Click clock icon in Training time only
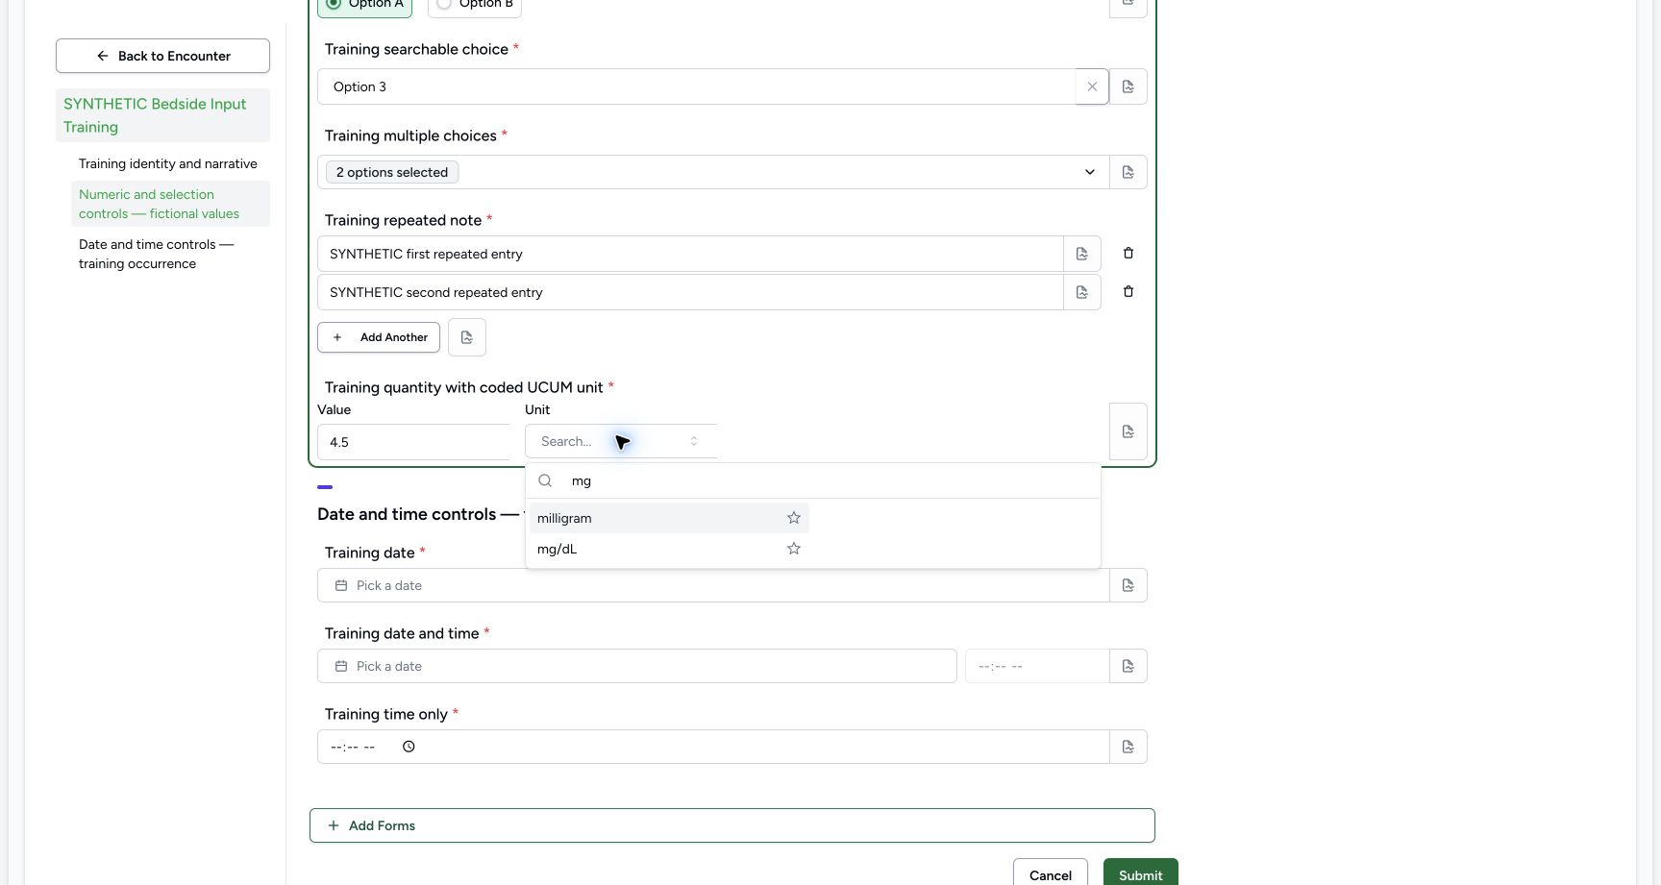Image resolution: width=1661 pixels, height=885 pixels. click(409, 747)
